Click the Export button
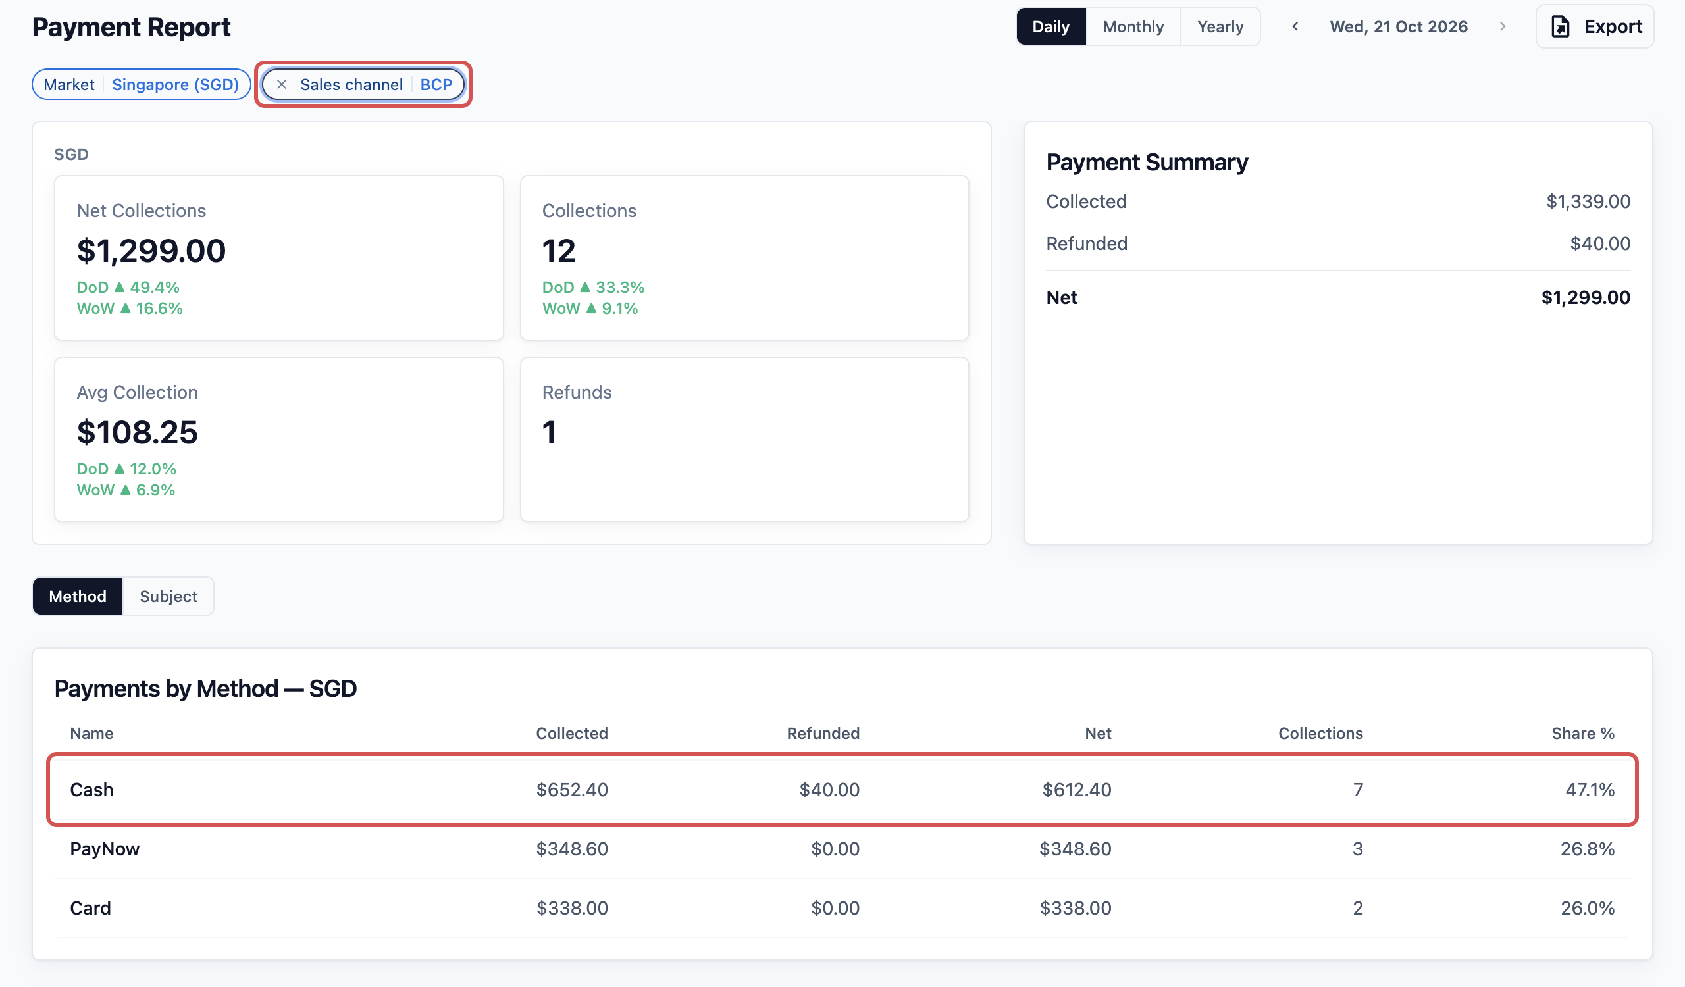This screenshot has height=987, width=1685. coord(1595,27)
